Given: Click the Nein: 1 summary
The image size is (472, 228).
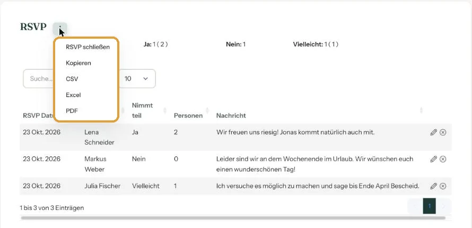Looking at the screenshot, I should 235,45.
